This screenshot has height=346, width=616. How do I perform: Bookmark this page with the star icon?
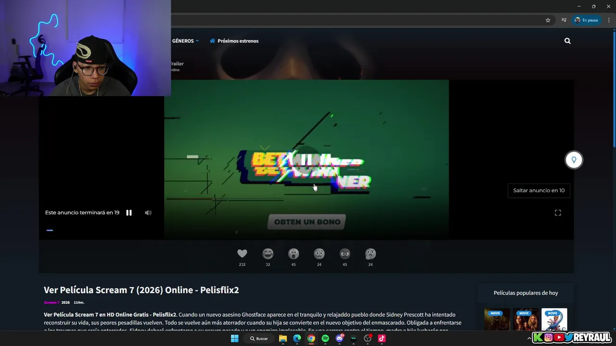pos(548,20)
